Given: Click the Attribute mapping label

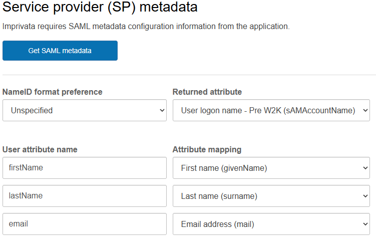Looking at the screenshot, I should point(207,149).
